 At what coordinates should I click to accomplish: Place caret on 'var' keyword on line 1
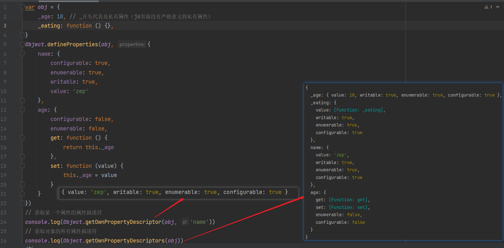(30, 7)
